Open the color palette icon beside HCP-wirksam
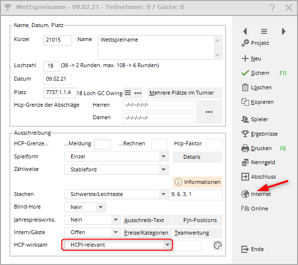Screen dimensions: 298x265 pos(218,245)
